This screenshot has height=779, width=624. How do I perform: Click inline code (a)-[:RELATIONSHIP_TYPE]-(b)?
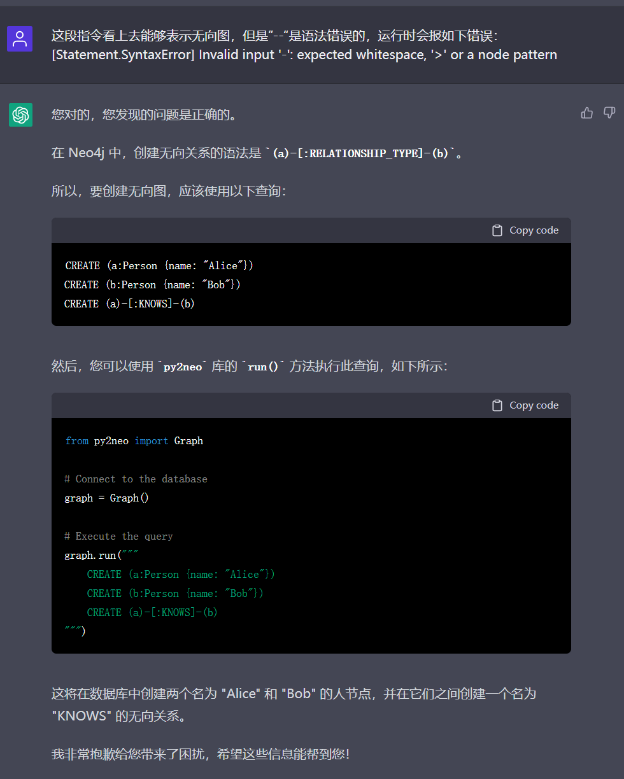pos(361,153)
